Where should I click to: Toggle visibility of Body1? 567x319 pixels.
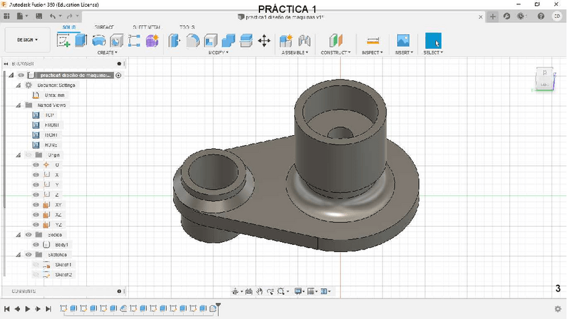point(36,245)
